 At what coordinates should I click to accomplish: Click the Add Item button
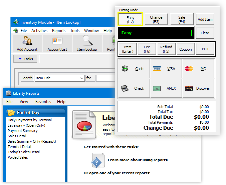(x=205, y=19)
